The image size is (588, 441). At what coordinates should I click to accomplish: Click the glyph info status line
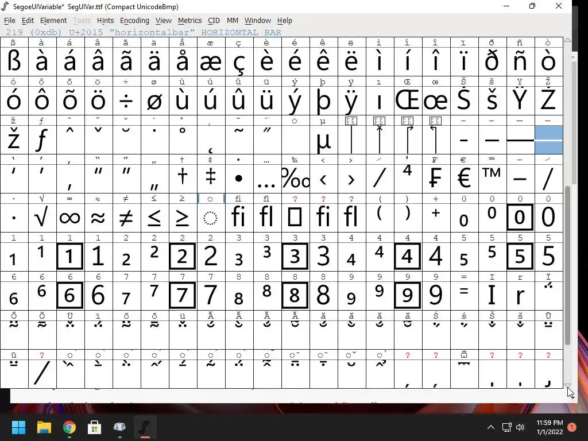click(143, 32)
